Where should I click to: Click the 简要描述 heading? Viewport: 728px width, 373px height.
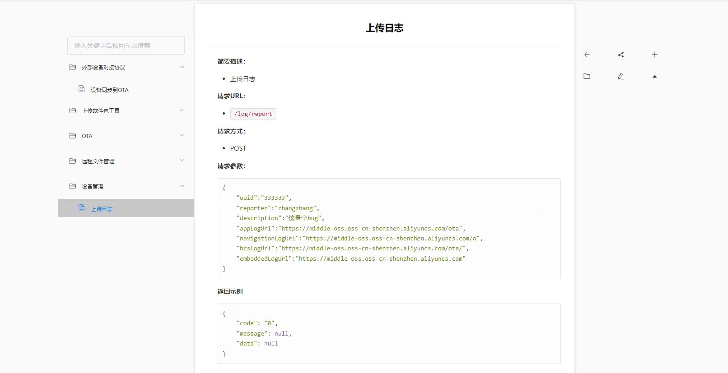point(231,61)
